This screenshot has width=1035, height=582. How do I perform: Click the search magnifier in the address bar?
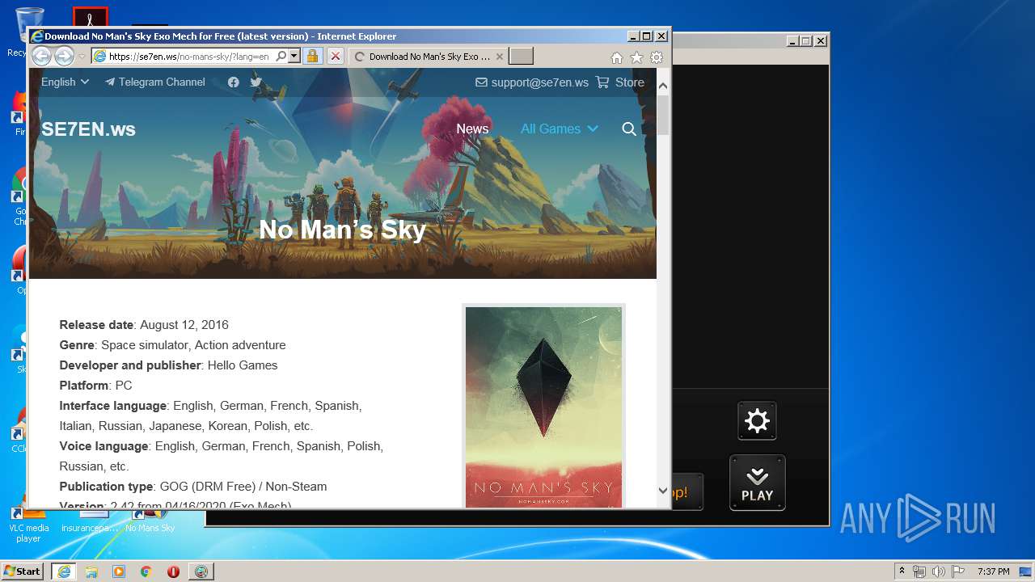[x=281, y=56]
